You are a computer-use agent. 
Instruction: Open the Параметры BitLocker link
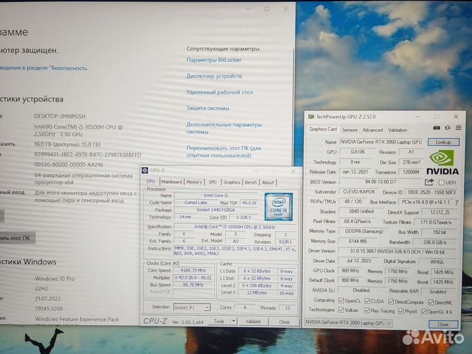(214, 60)
